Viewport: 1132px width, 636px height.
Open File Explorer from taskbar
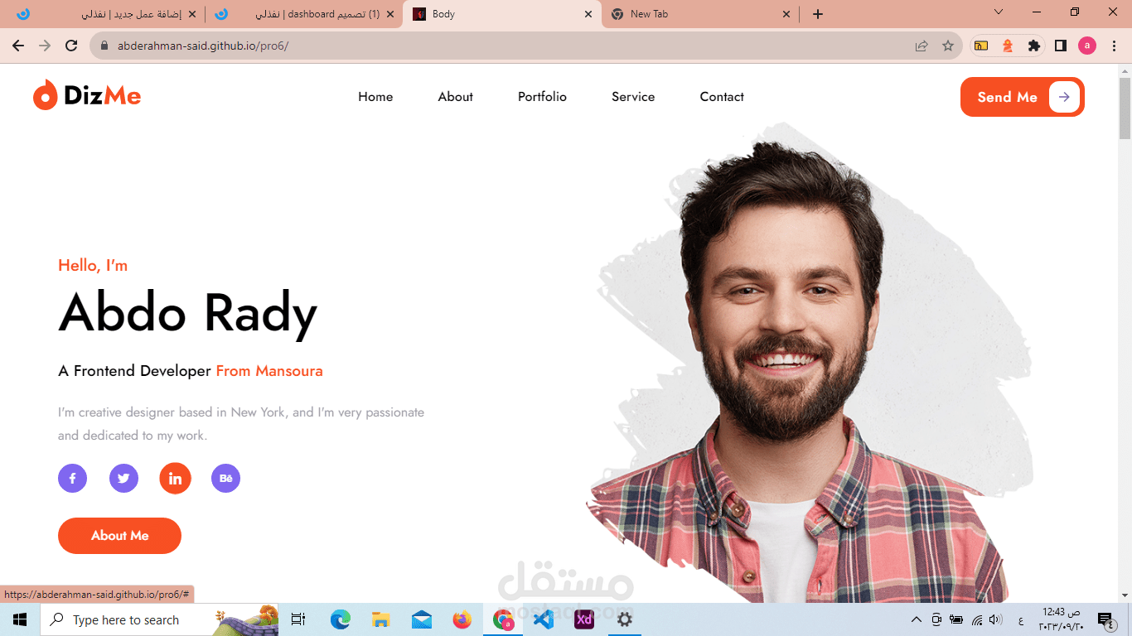pos(380,619)
